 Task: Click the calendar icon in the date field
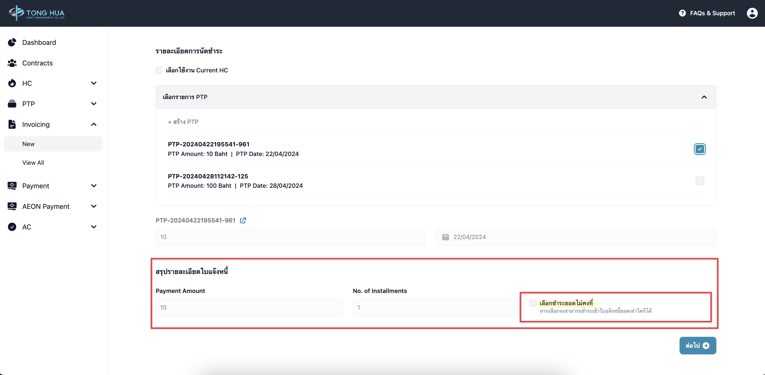point(445,237)
